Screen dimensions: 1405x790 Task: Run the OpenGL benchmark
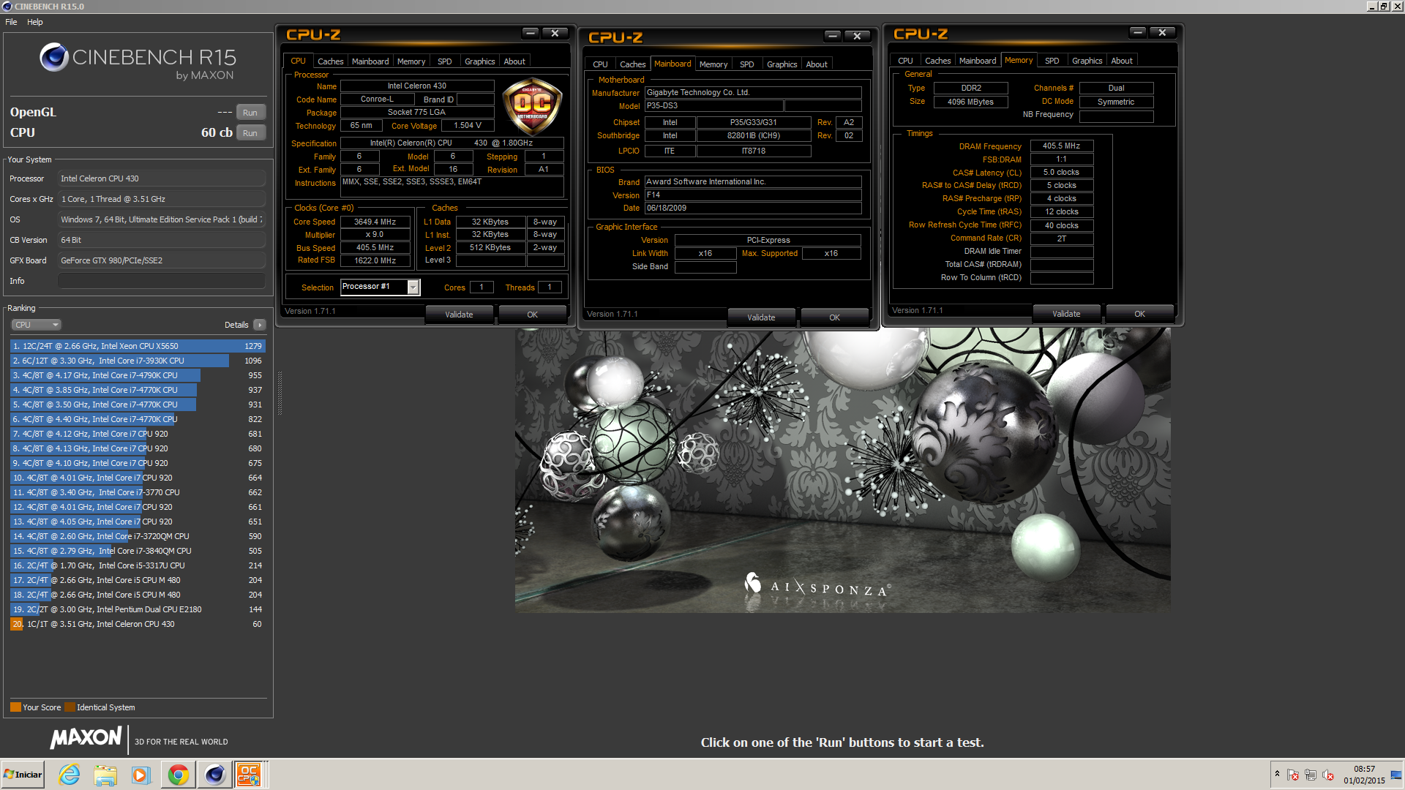[x=250, y=113]
